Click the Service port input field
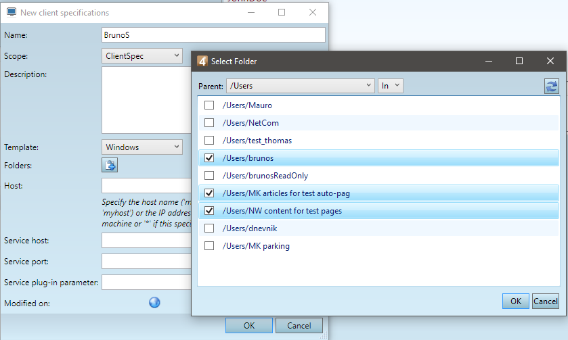The width and height of the screenshot is (568, 340). pos(146,261)
